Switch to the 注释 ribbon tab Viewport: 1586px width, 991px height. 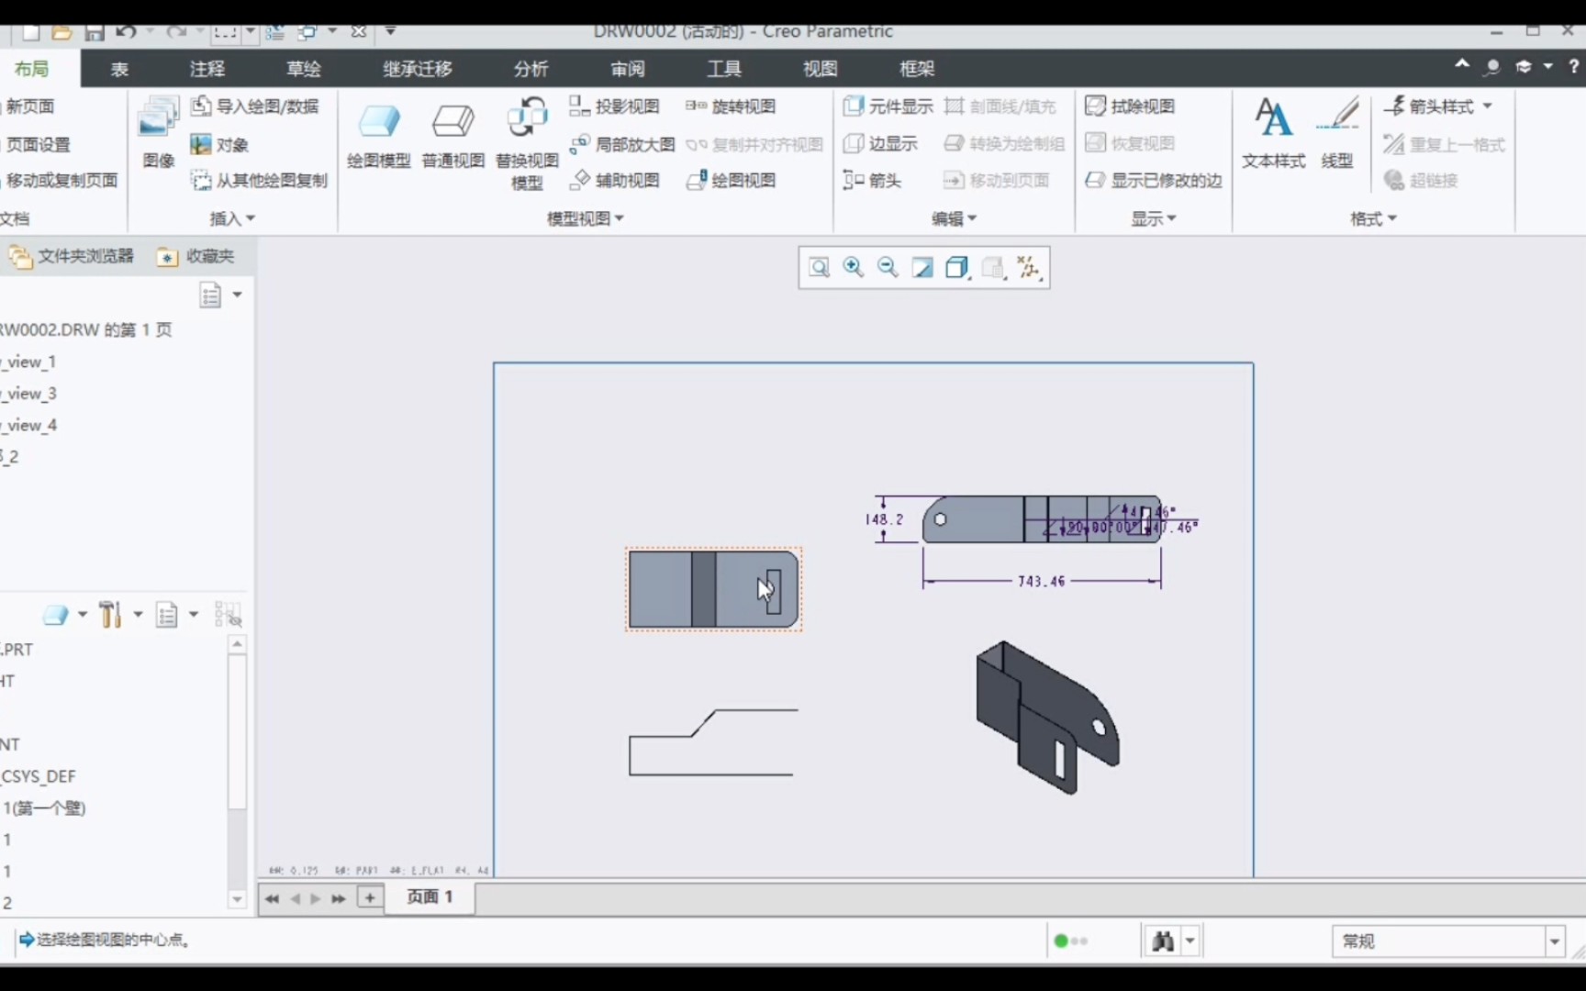pos(207,68)
